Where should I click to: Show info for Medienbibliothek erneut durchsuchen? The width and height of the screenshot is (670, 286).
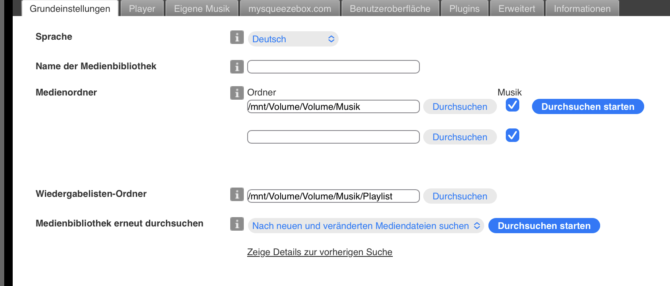pyautogui.click(x=237, y=224)
